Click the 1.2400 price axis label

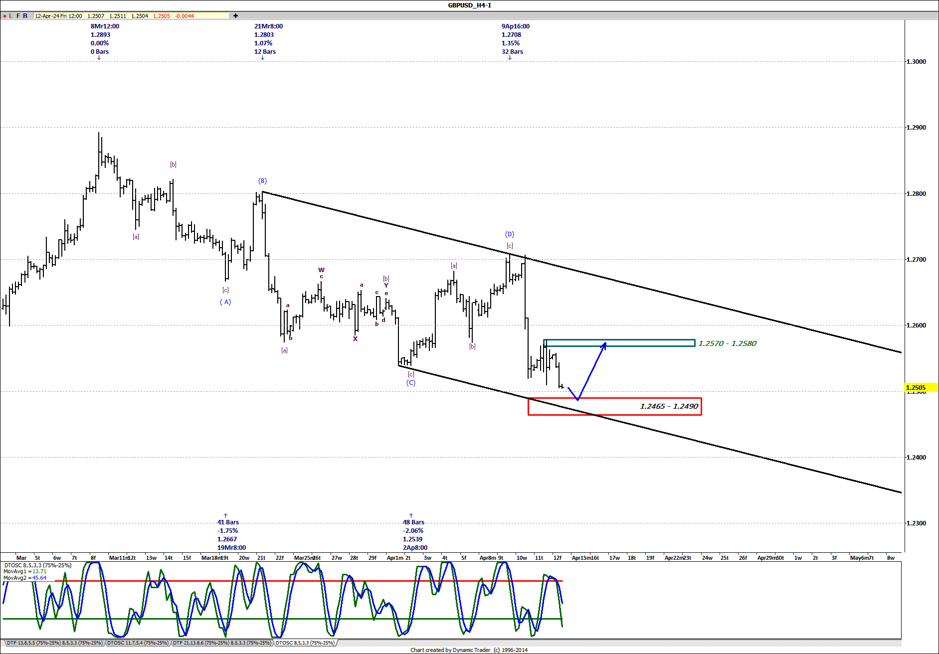(916, 458)
